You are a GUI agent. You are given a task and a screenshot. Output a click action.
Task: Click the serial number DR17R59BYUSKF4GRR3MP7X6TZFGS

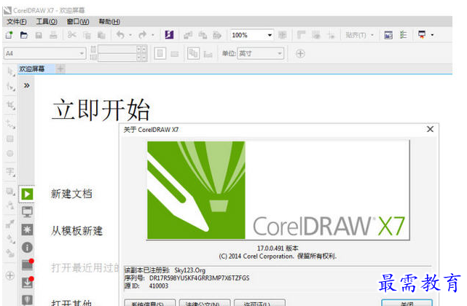point(199,278)
